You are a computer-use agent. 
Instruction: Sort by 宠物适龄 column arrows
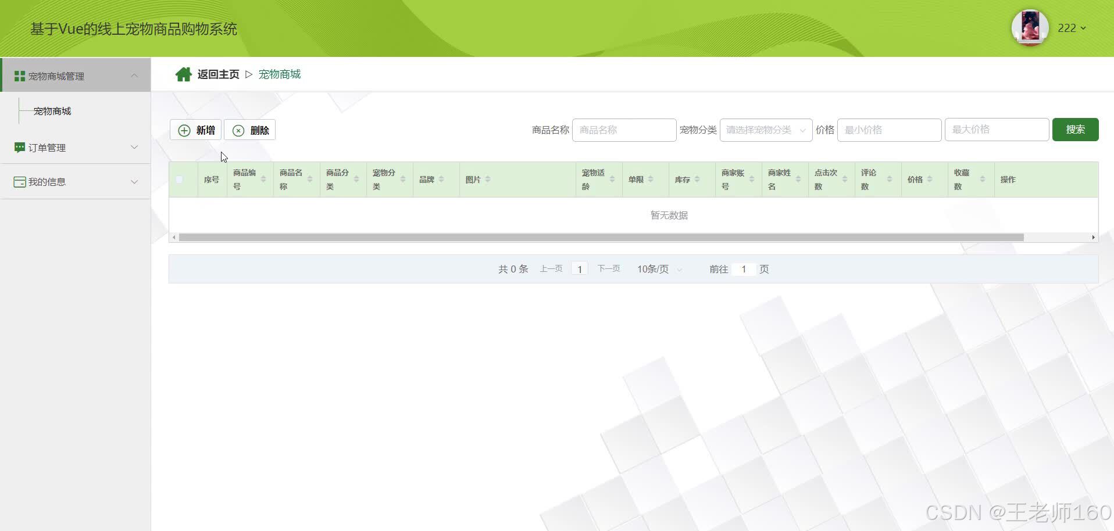(612, 180)
